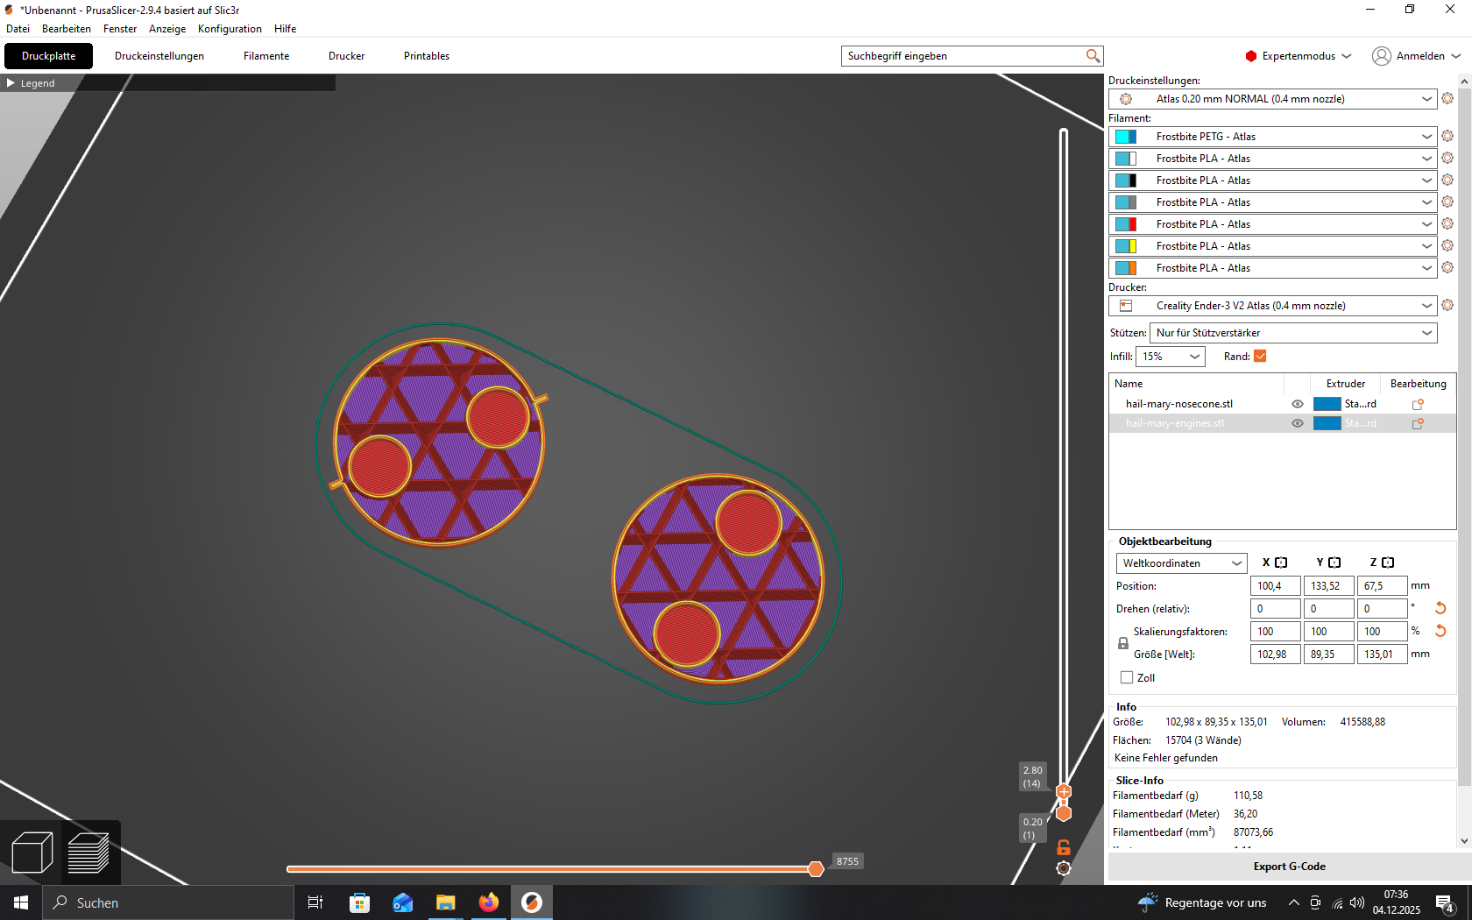Enable the Zoll checkbox
The width and height of the screenshot is (1472, 920).
pos(1127,677)
